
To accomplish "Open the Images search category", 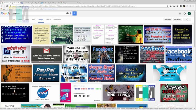I will pyautogui.click(x=41, y=20).
